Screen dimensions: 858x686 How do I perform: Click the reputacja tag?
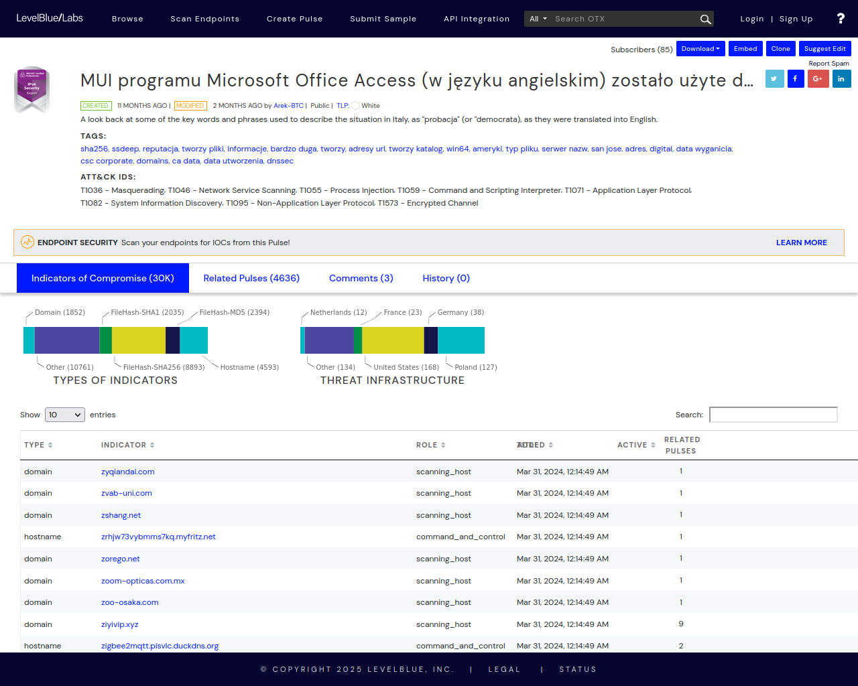pos(160,149)
